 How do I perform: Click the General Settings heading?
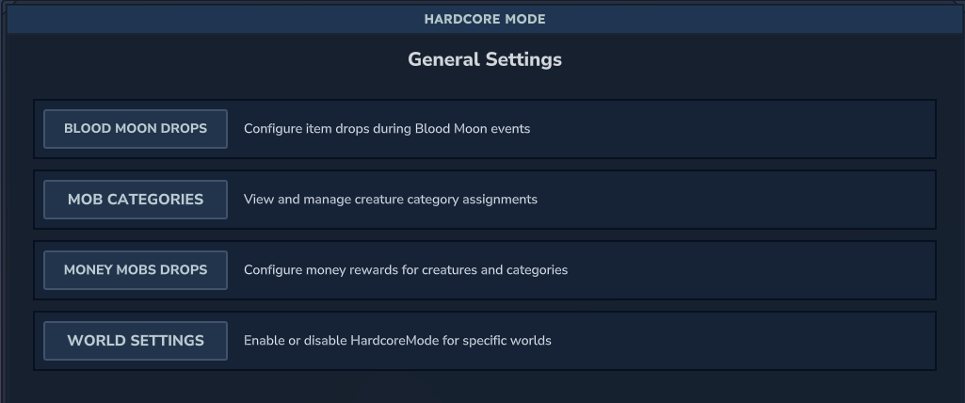(484, 59)
